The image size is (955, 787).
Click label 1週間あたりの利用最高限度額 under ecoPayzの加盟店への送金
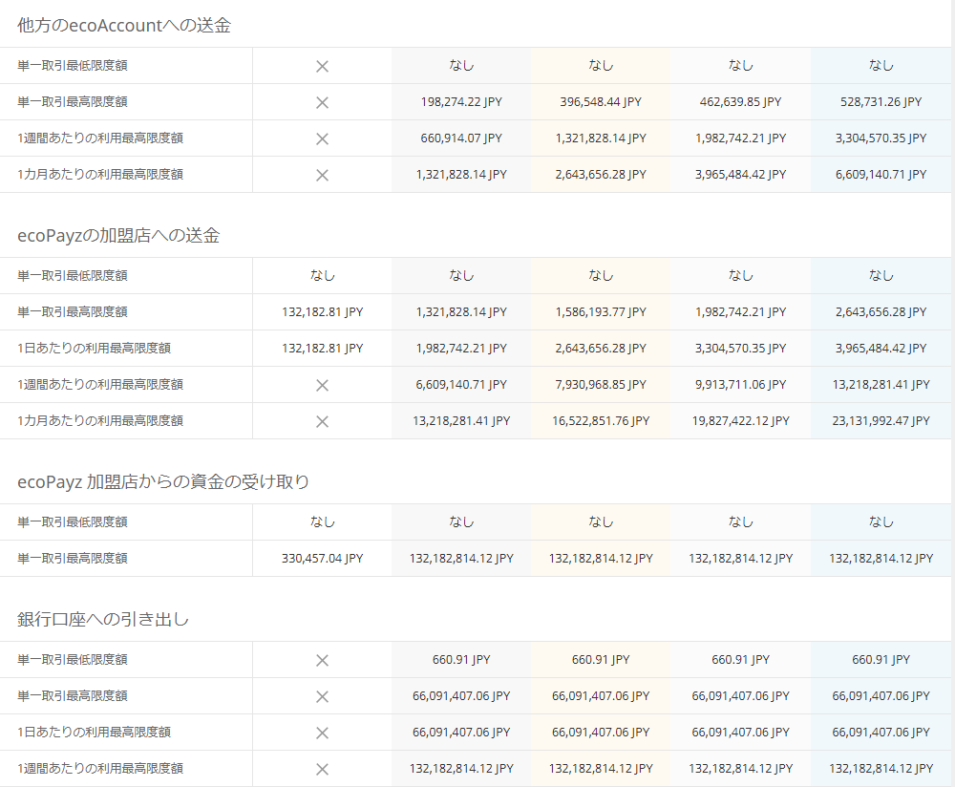point(100,384)
